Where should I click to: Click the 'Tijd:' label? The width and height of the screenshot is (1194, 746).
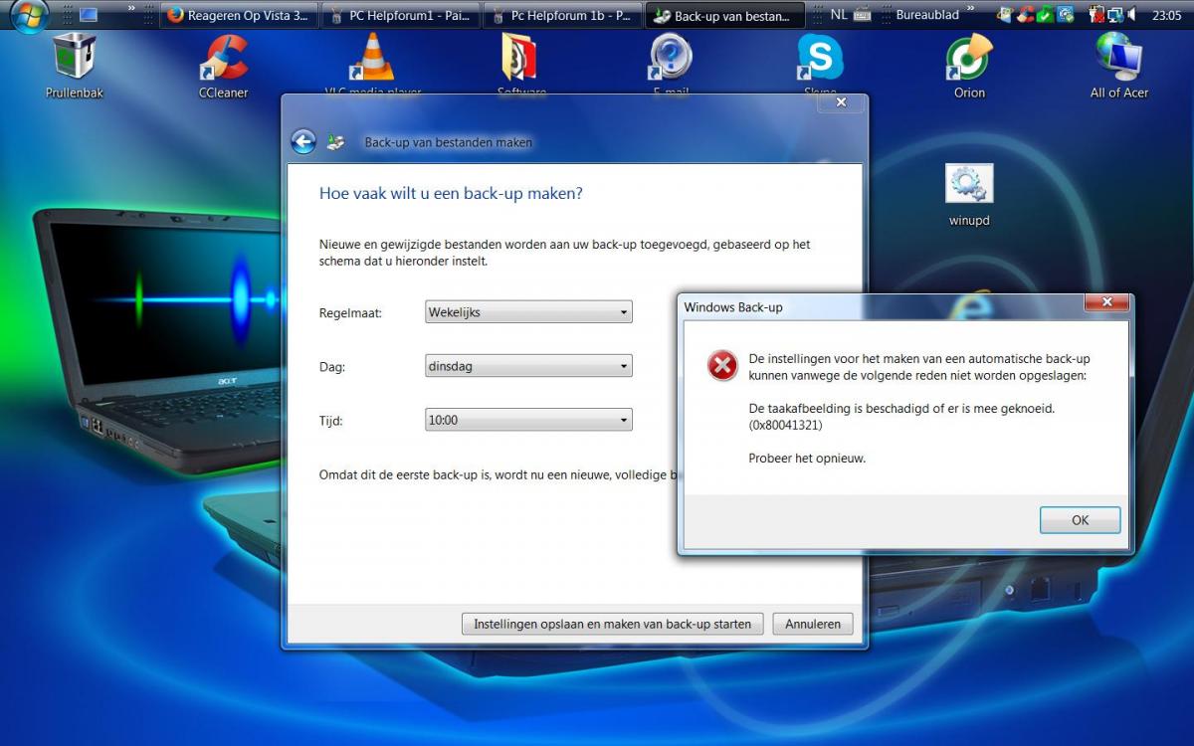tap(331, 421)
